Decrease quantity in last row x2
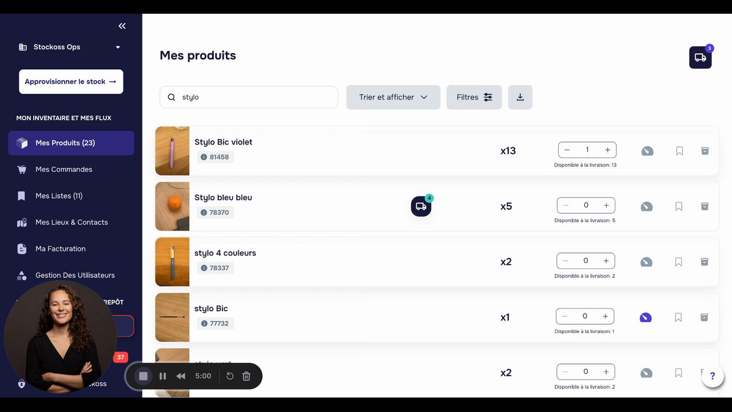 566,372
